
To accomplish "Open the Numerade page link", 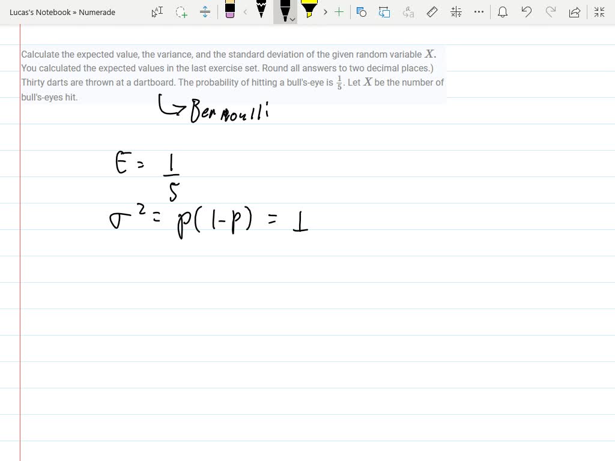I will tap(97, 12).
